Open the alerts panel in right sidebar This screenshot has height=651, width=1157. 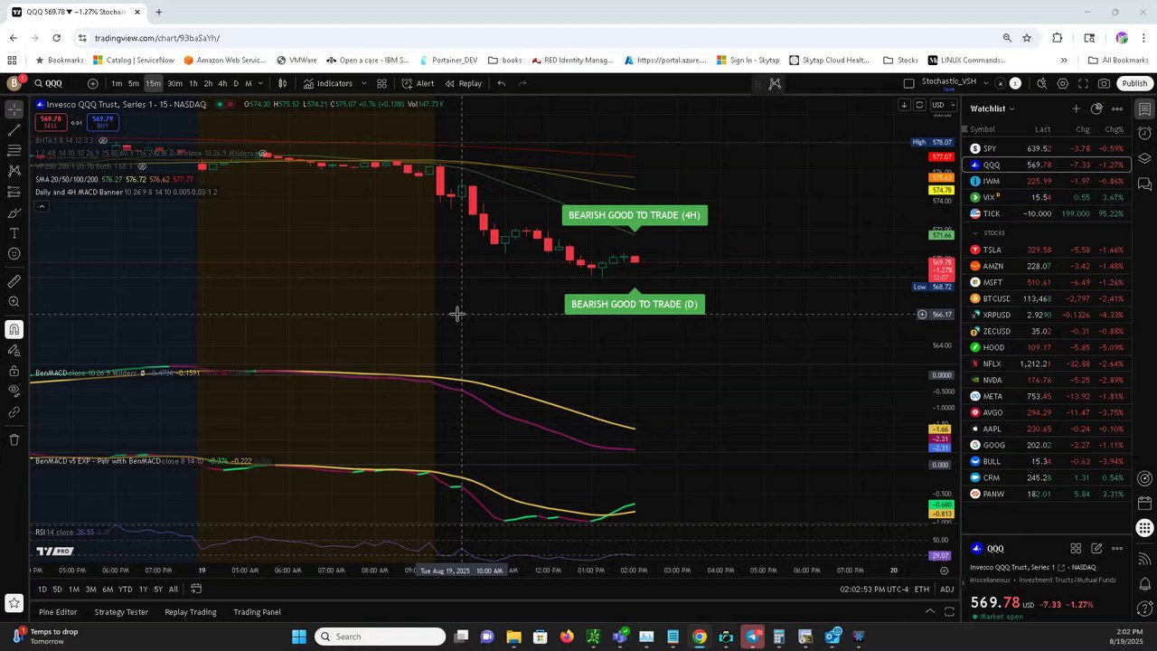1144,134
